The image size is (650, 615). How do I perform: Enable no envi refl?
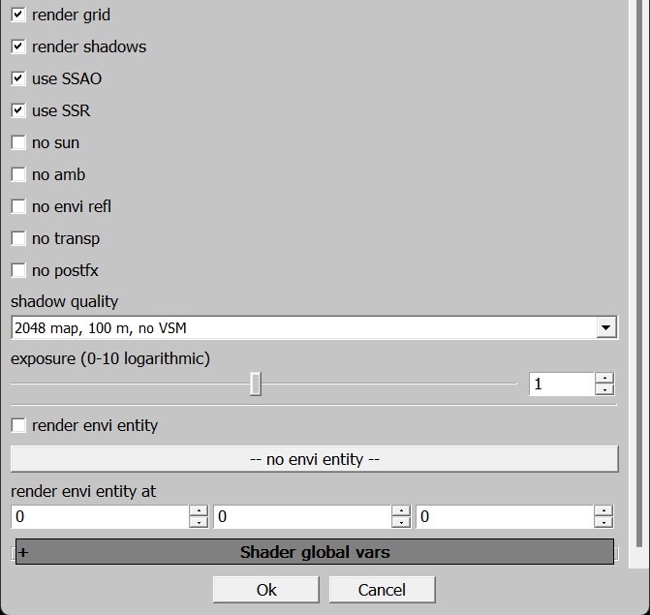point(18,206)
